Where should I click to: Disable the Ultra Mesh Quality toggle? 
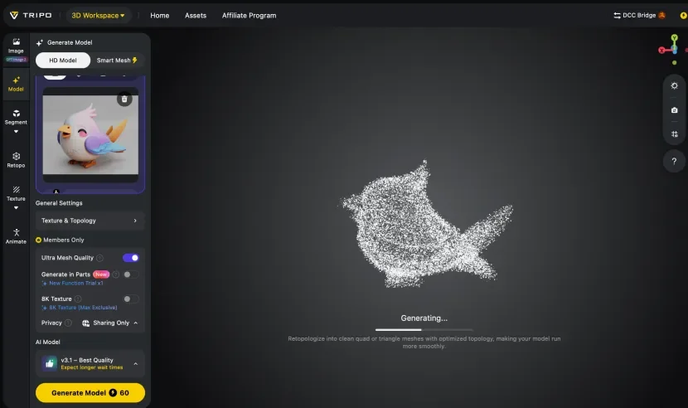[131, 258]
